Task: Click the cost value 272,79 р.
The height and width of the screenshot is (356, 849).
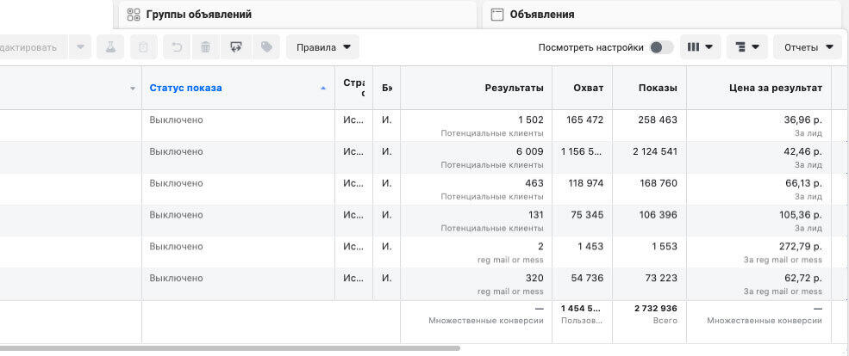Action: click(800, 246)
